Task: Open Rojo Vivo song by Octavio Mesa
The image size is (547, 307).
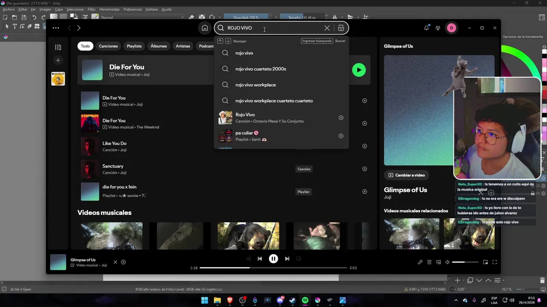Action: click(281, 118)
